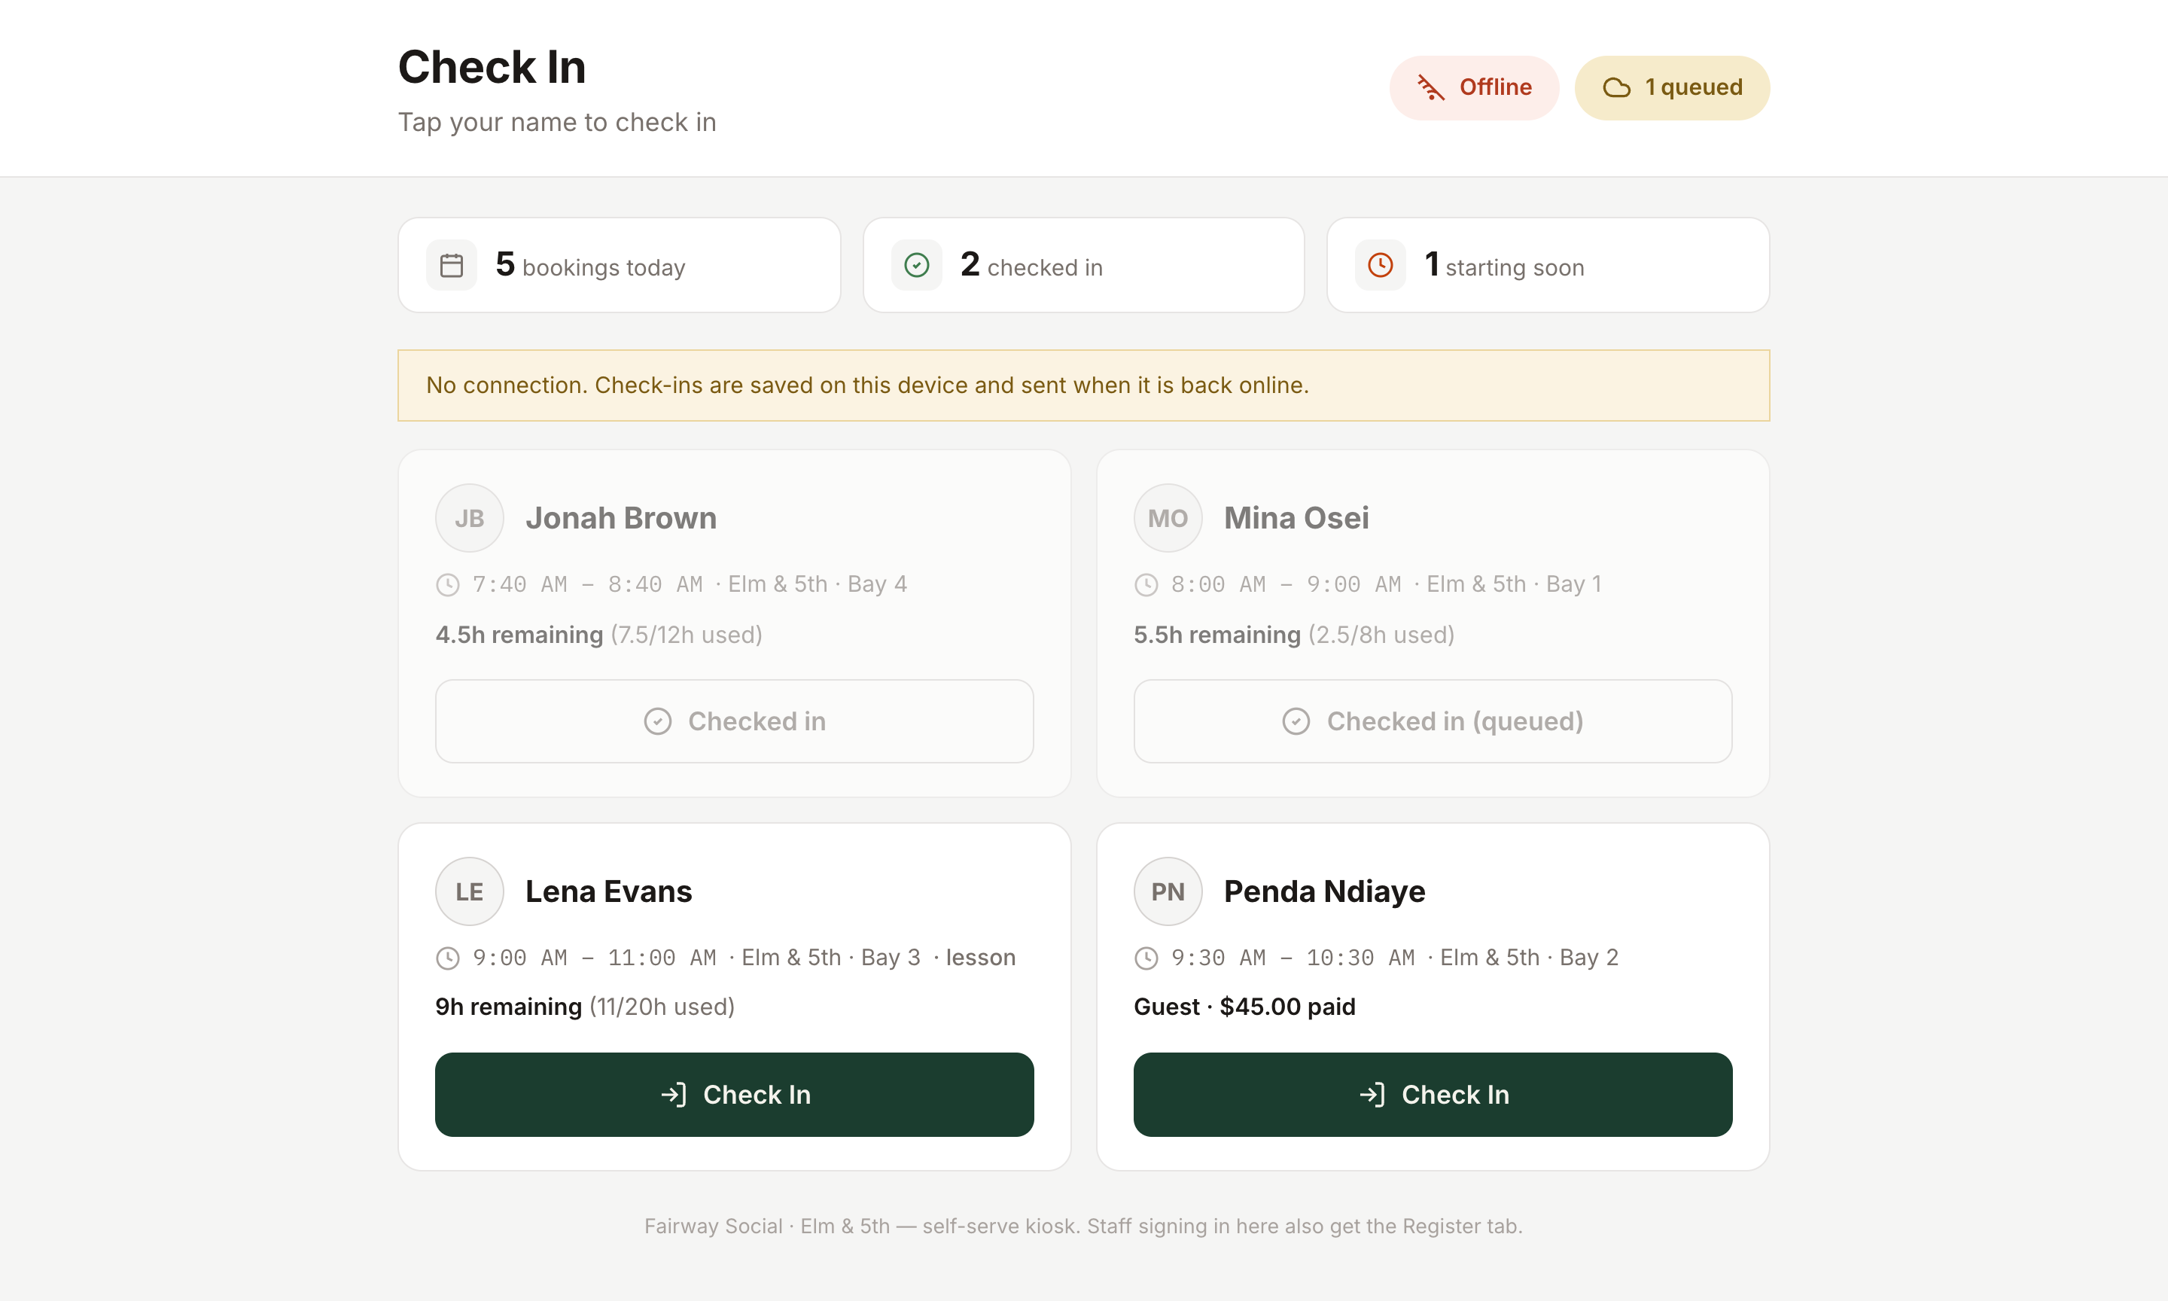Click the green checkmark icon for checked in
2168x1301 pixels.
point(917,265)
